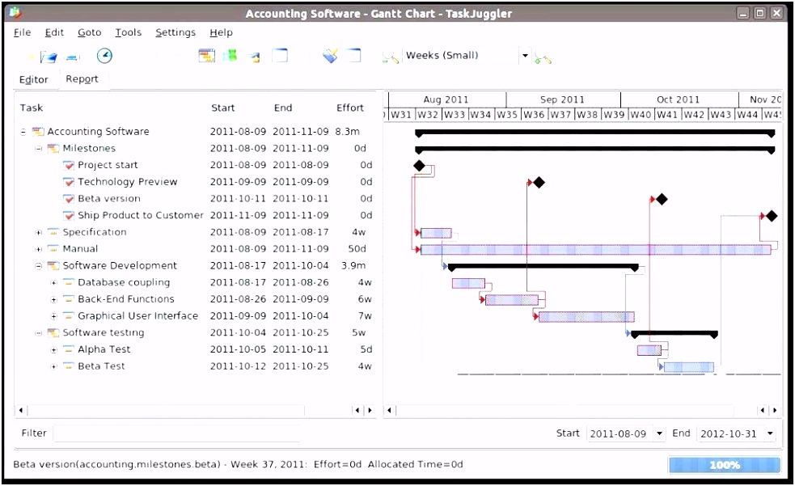Click the zoom out magnifier icon
Screen dimensions: 795x486
[x=391, y=57]
